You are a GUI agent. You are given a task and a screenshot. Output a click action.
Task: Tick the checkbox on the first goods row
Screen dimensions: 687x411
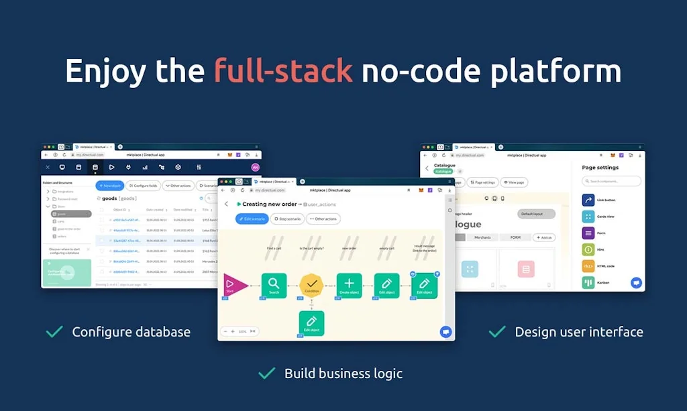(101, 220)
